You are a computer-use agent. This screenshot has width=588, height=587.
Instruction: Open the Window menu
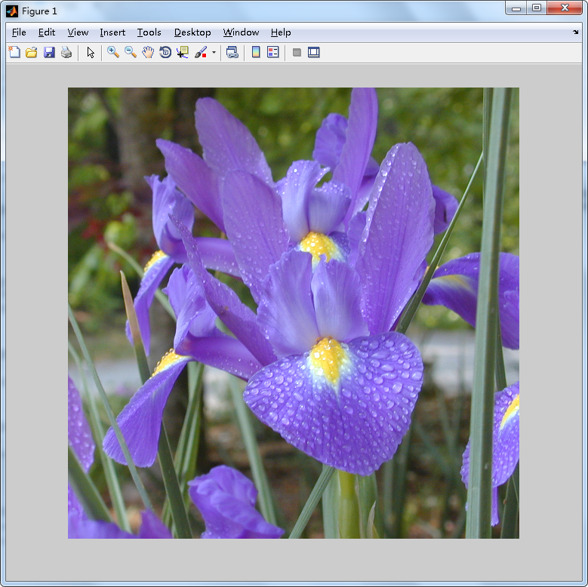pyautogui.click(x=241, y=32)
